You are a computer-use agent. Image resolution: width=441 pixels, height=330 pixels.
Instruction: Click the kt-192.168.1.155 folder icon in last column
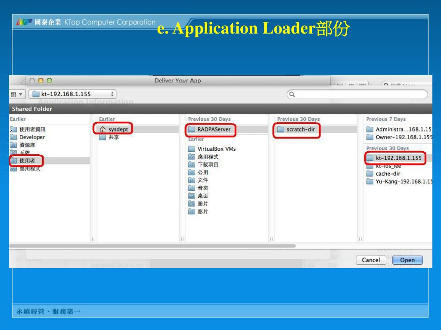coord(370,158)
